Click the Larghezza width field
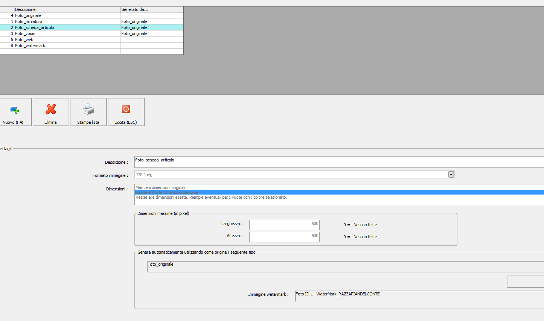Screen dimensions: 544x321 tap(284, 225)
